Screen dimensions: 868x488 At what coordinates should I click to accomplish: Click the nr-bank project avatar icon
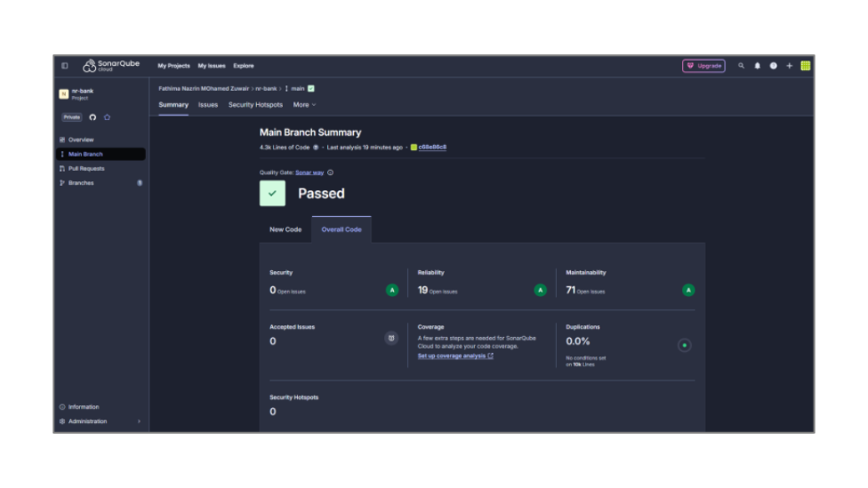(63, 94)
